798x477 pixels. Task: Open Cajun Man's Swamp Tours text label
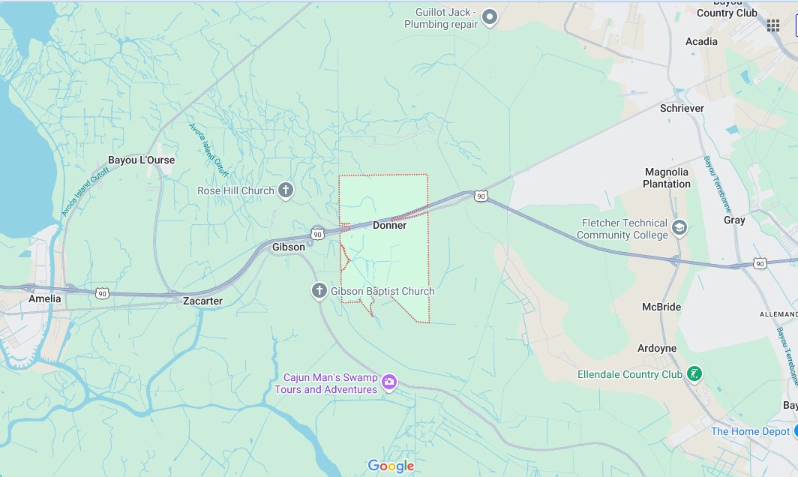(x=326, y=383)
